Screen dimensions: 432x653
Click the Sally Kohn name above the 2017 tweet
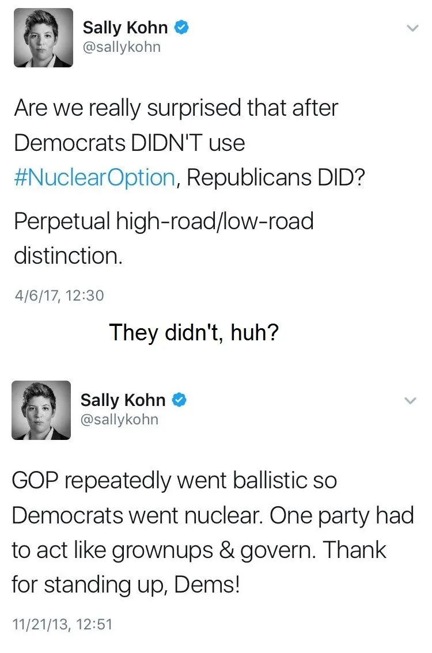click(x=125, y=27)
